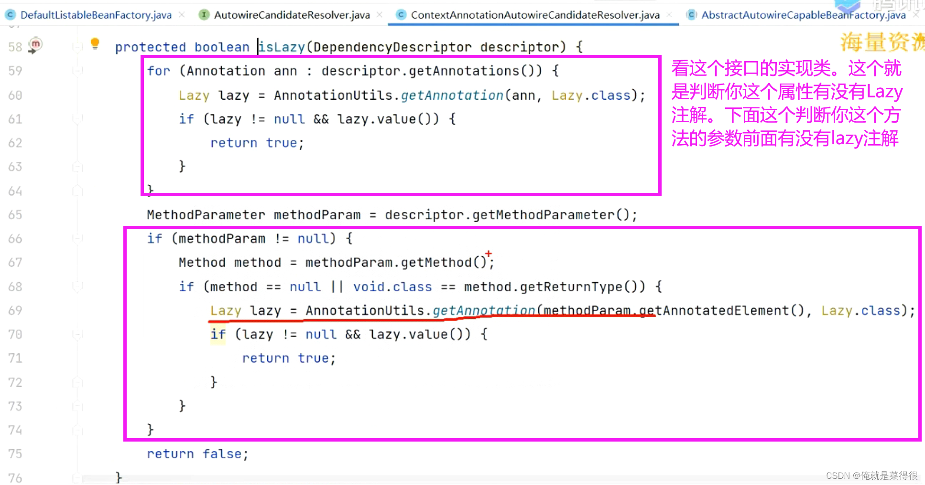Collapse the lazy check fold at line 70

pyautogui.click(x=77, y=334)
